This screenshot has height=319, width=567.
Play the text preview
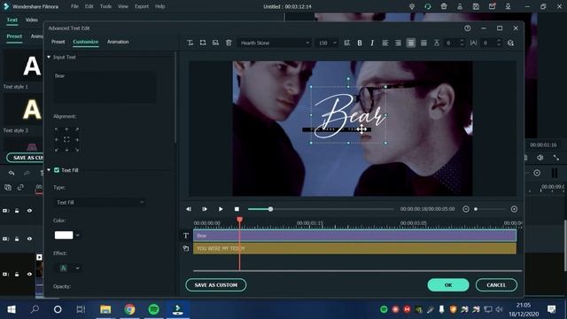click(x=221, y=209)
